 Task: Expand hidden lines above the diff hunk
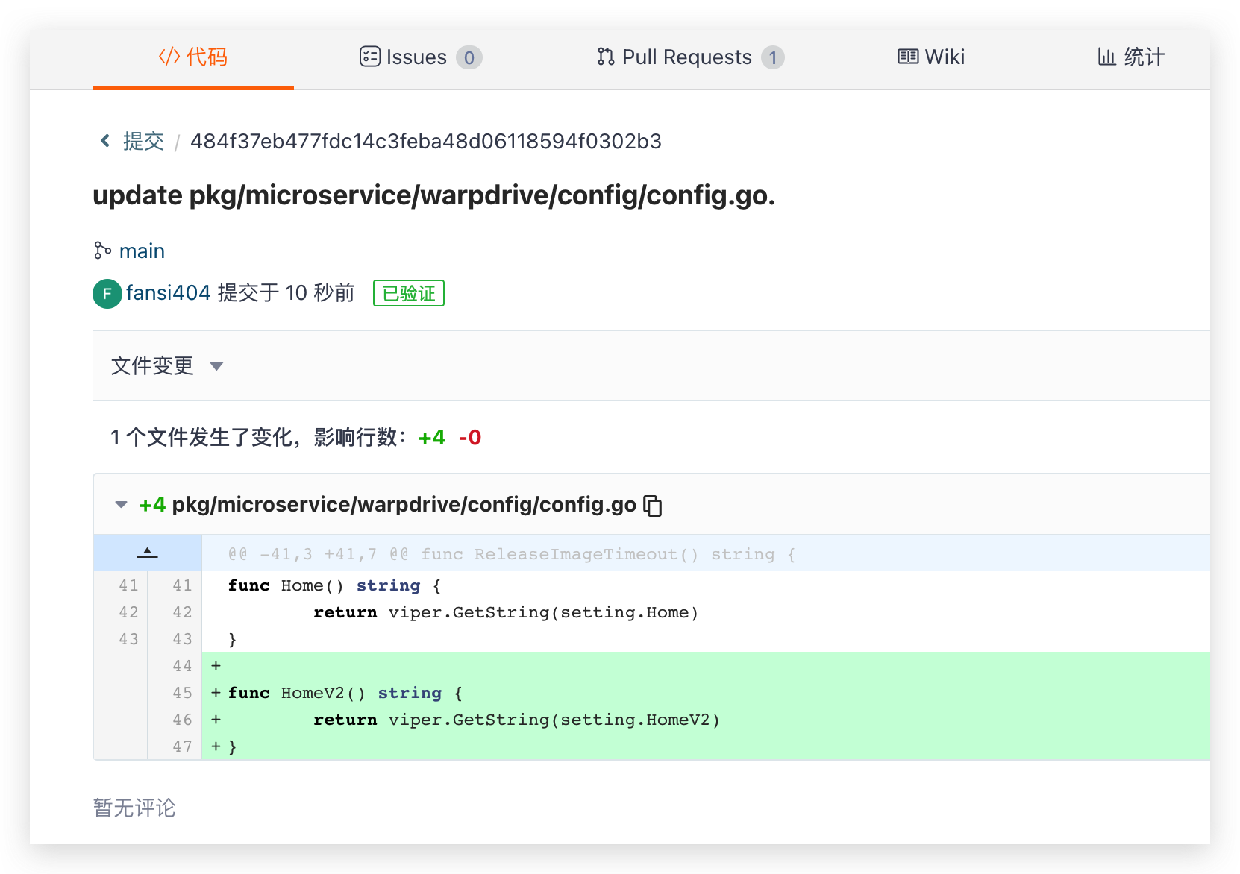tap(147, 553)
